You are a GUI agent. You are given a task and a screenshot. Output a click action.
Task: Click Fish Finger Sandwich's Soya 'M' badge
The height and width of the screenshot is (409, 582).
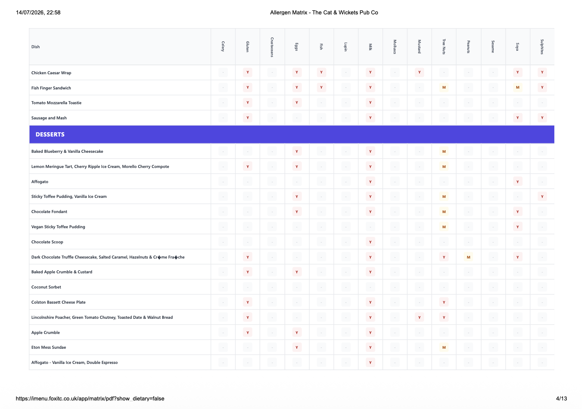point(517,87)
